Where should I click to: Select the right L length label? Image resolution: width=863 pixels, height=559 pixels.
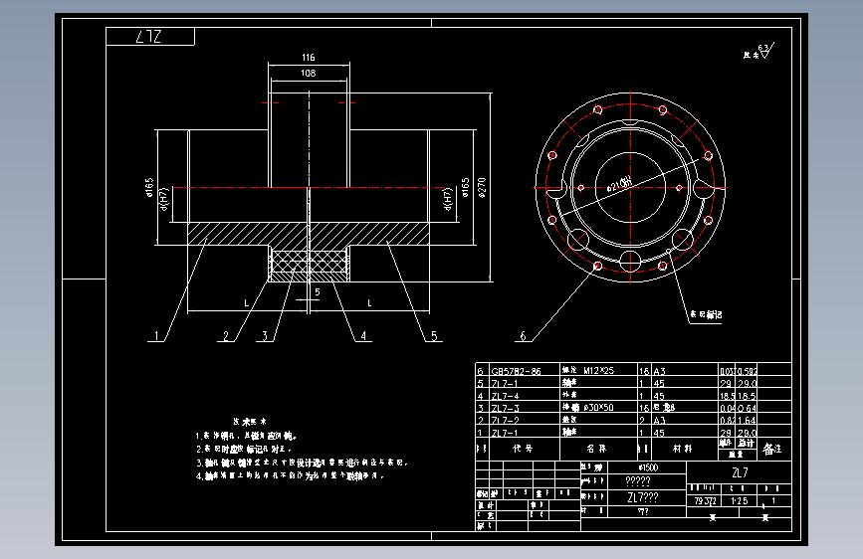point(369,303)
